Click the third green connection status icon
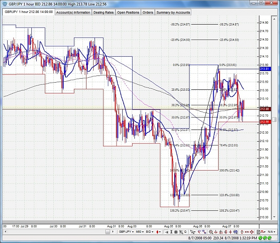This screenshot has width=280, height=243. click(x=269, y=238)
